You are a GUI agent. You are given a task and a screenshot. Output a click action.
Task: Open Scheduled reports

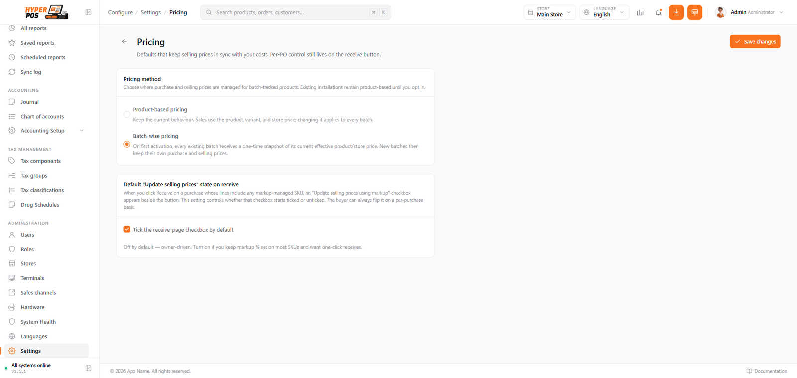pyautogui.click(x=46, y=57)
